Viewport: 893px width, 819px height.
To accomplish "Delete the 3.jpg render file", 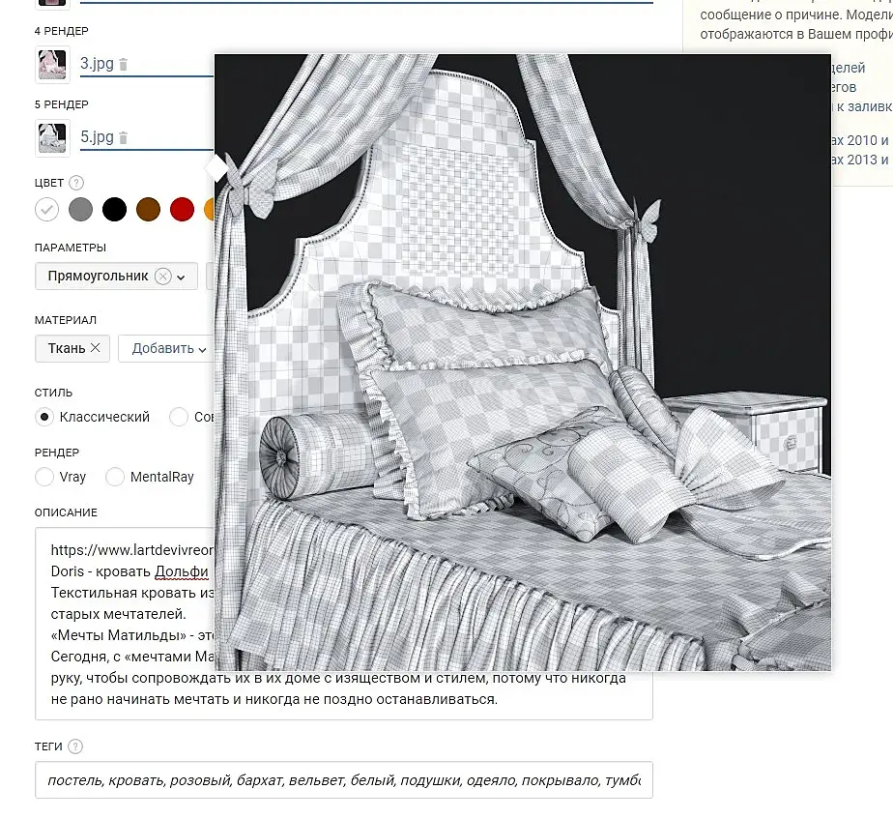I will click(124, 65).
